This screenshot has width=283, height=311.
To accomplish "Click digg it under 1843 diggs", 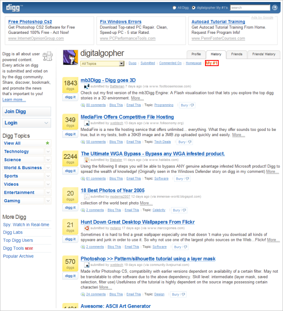I will 70,97.
